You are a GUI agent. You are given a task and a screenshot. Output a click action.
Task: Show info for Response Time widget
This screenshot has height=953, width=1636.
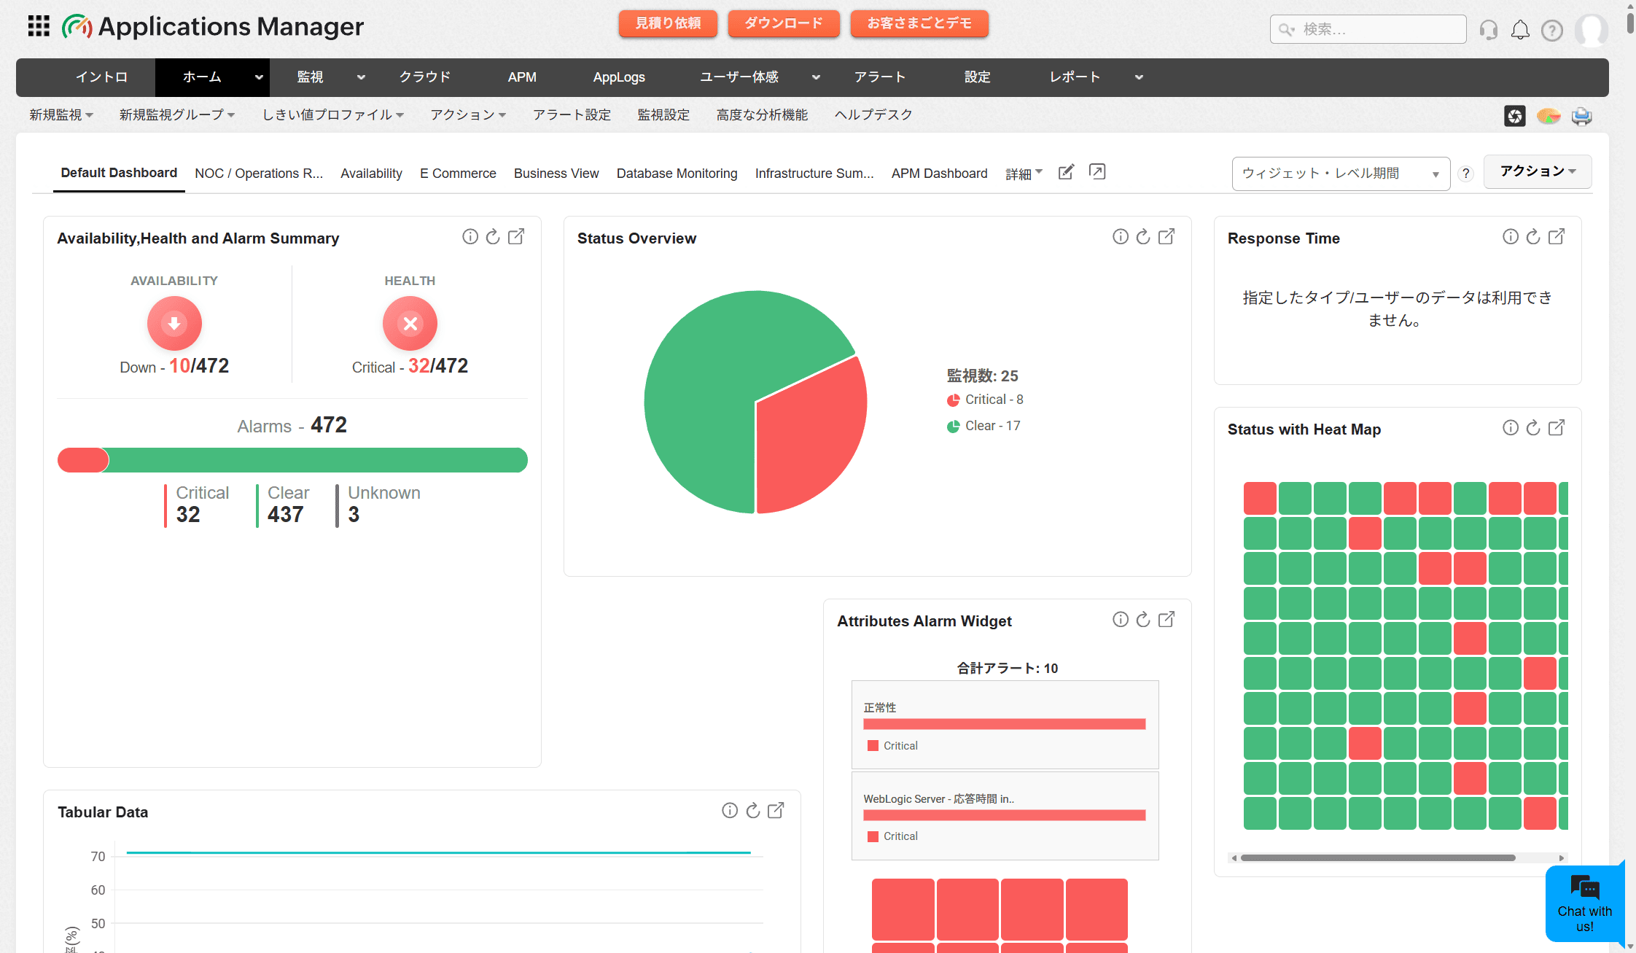pos(1511,236)
